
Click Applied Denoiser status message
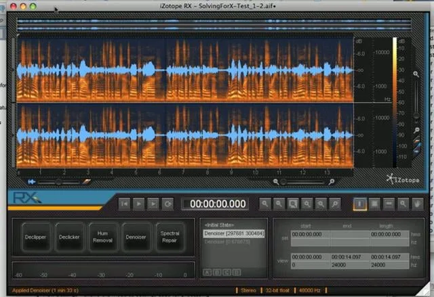(45, 290)
